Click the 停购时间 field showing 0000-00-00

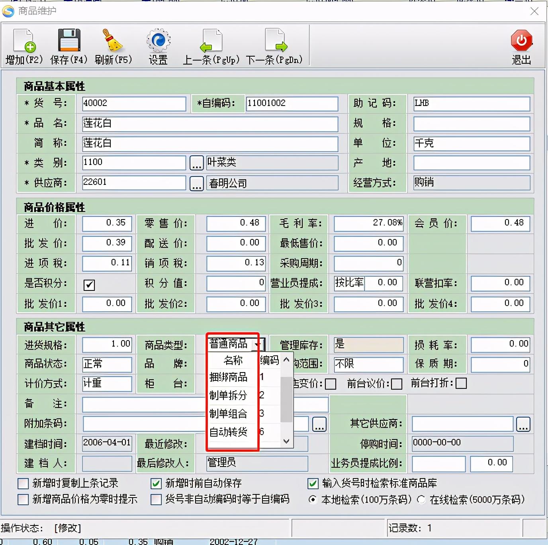463,444
